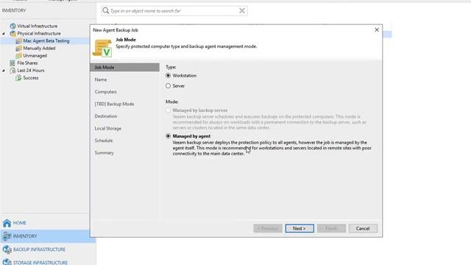Select Managed by backup server mode

(x=168, y=110)
